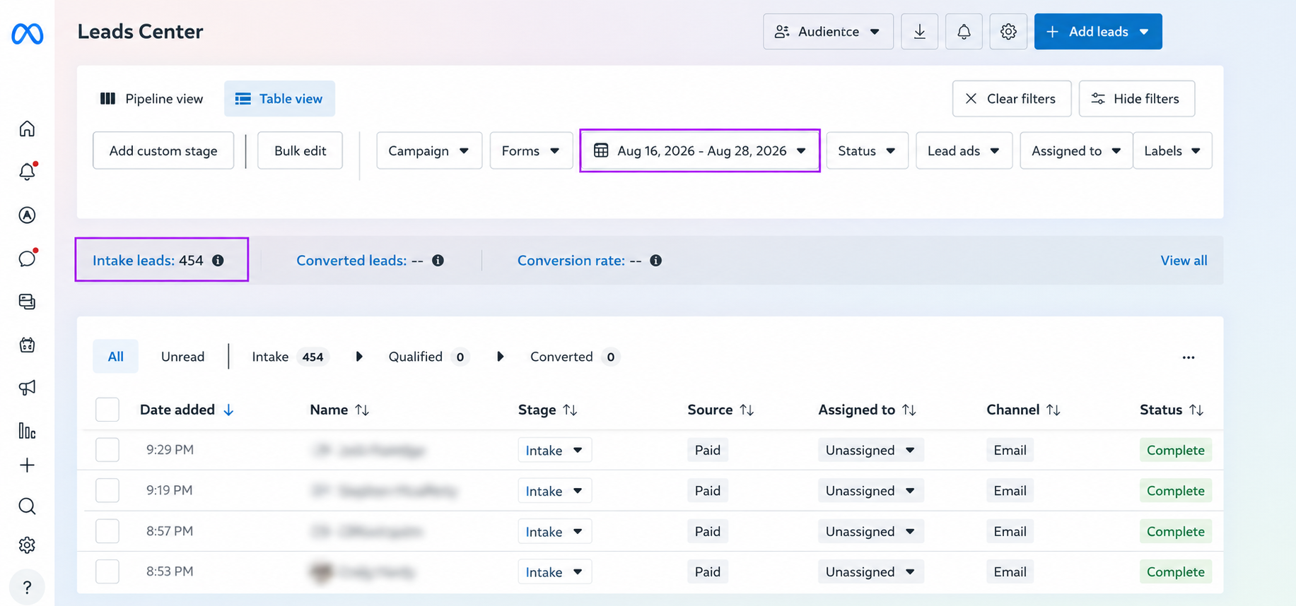This screenshot has width=1296, height=606.
Task: Open sidebar notifications bell
Action: 27,172
